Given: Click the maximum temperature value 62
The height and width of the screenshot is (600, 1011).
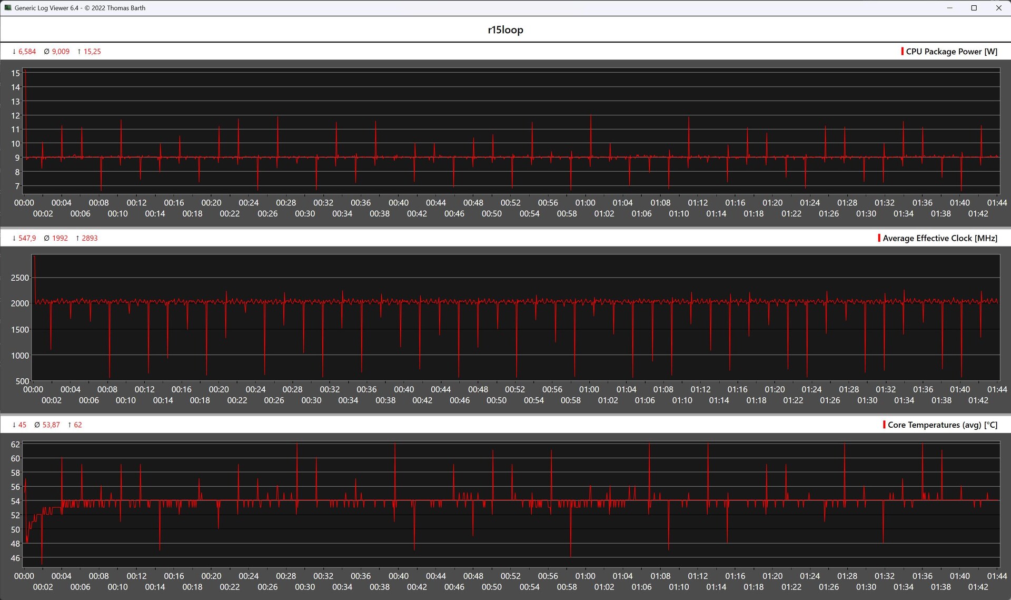Looking at the screenshot, I should [78, 425].
